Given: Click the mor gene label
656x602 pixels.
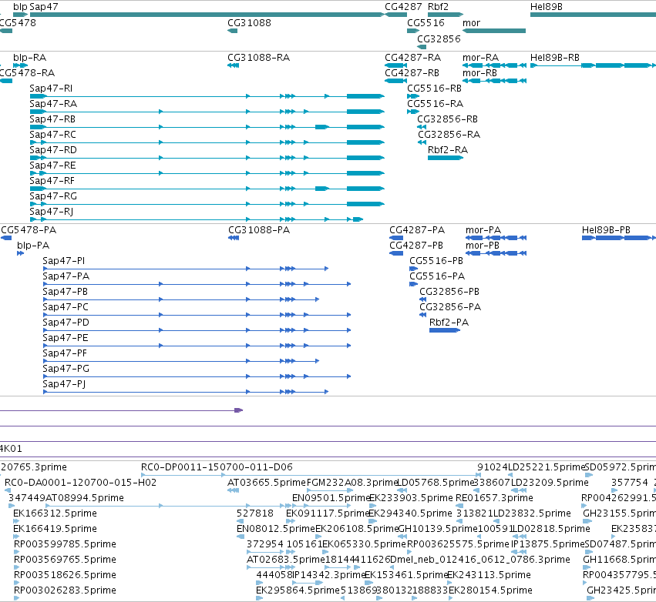Looking at the screenshot, I should (471, 23).
